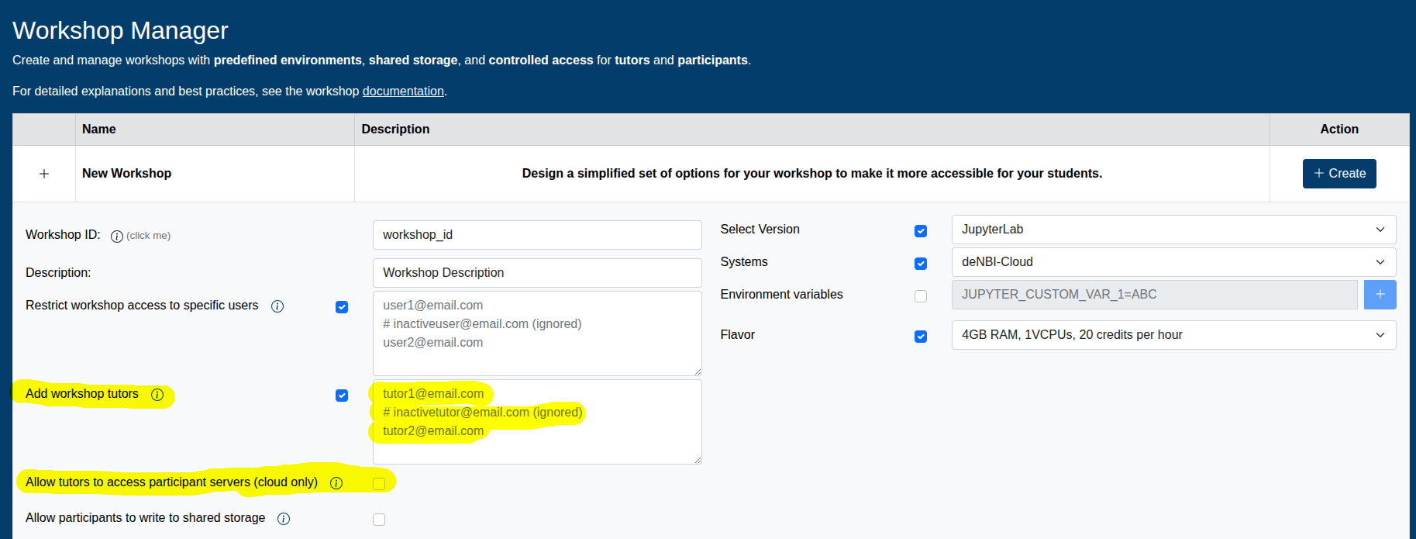Image resolution: width=1416 pixels, height=539 pixels.
Task: Show info for Allow tutors to access servers
Action: tap(336, 483)
